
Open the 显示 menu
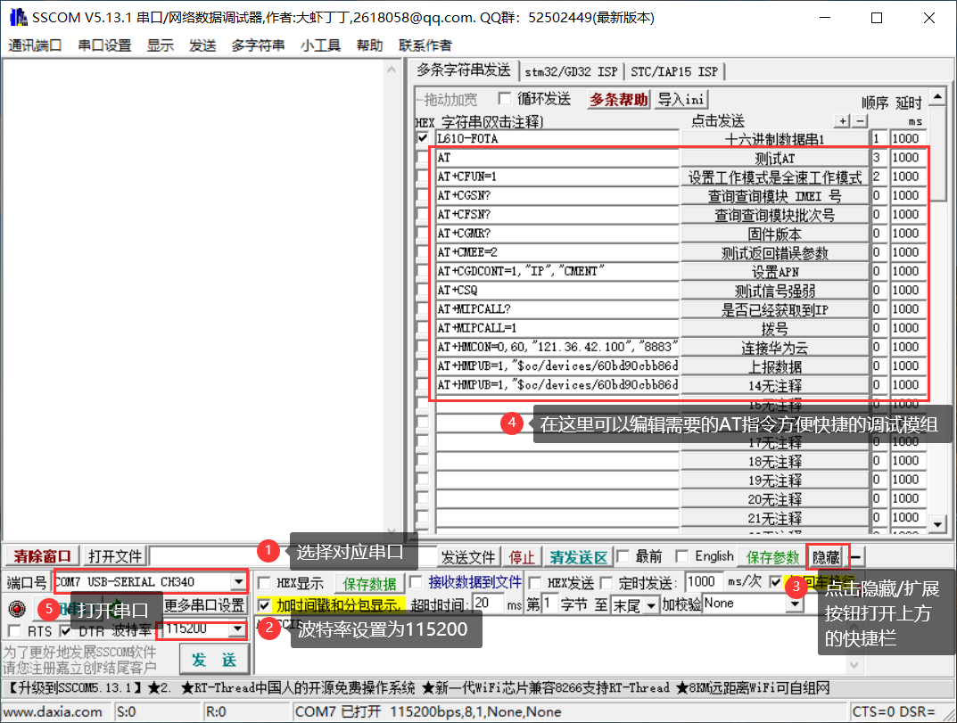160,45
